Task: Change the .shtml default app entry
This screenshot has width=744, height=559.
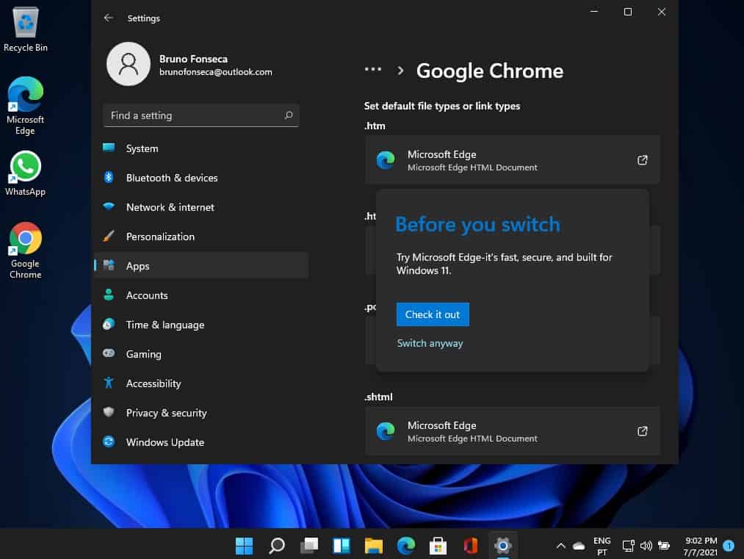Action: click(512, 431)
